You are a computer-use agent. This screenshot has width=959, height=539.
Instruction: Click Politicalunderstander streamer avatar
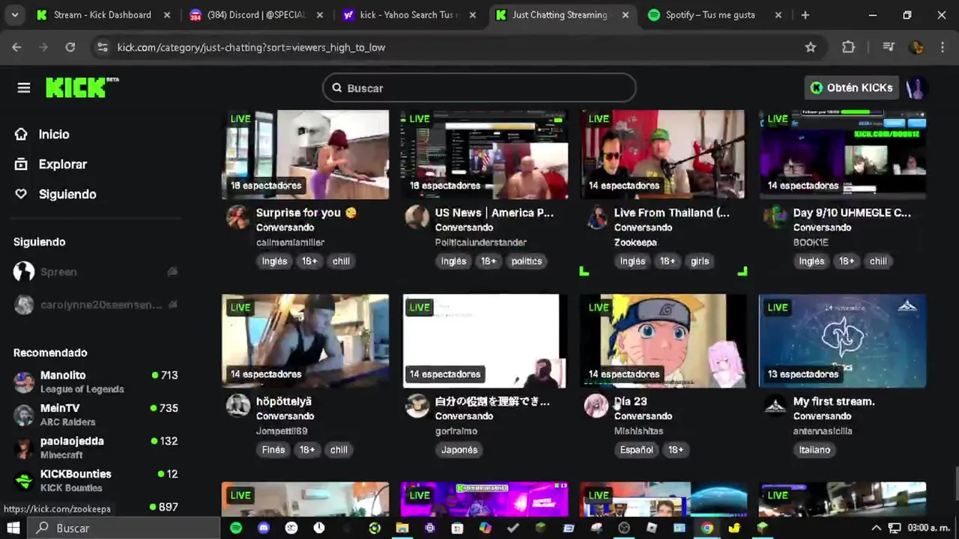pos(417,217)
